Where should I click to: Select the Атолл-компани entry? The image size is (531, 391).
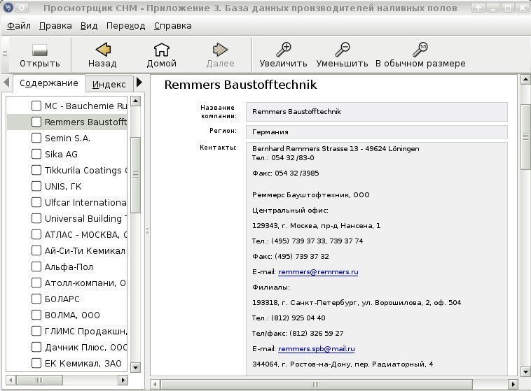pos(85,283)
